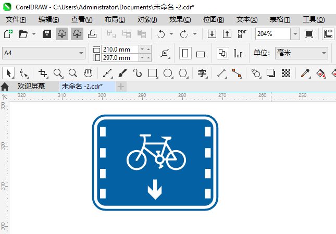Select the Dimension line tool
This screenshot has height=234, width=336.
221,73
